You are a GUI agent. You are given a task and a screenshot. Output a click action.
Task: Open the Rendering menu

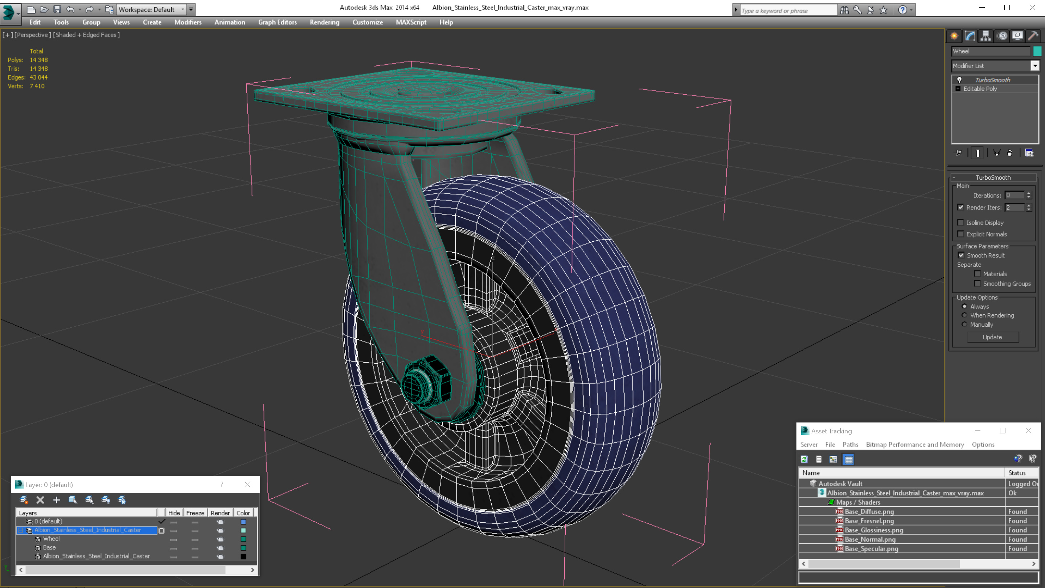324,22
